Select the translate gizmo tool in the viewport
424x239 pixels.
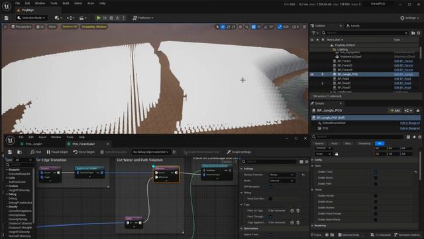[223, 27]
